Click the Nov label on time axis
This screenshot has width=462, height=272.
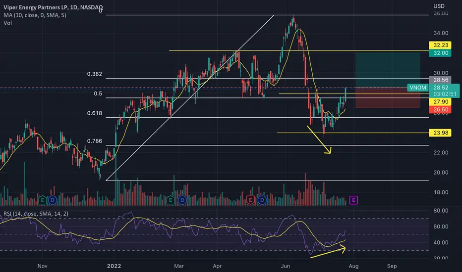tap(43, 266)
